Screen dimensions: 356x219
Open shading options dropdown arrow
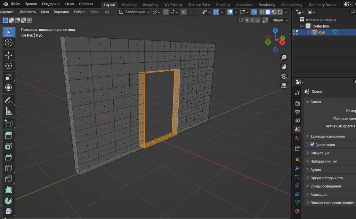click(x=286, y=12)
